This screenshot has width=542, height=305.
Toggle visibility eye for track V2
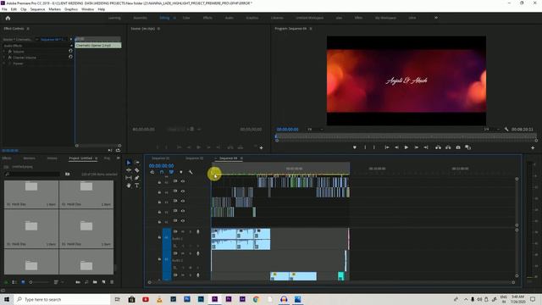click(x=183, y=211)
